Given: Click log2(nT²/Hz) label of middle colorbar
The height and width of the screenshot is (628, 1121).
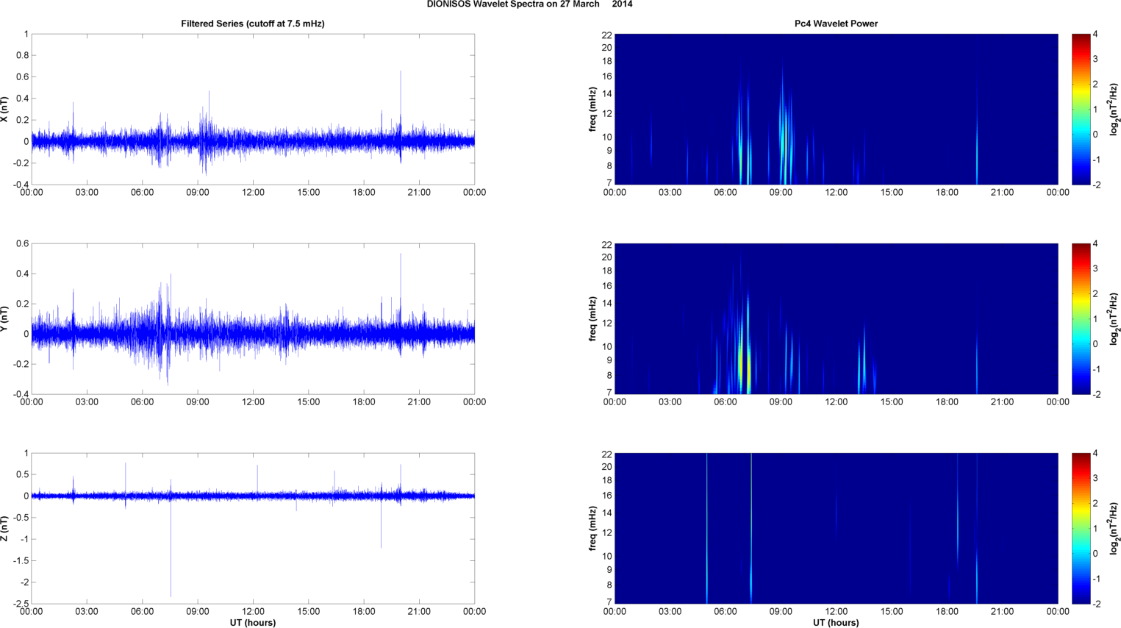Looking at the screenshot, I should click(1114, 319).
